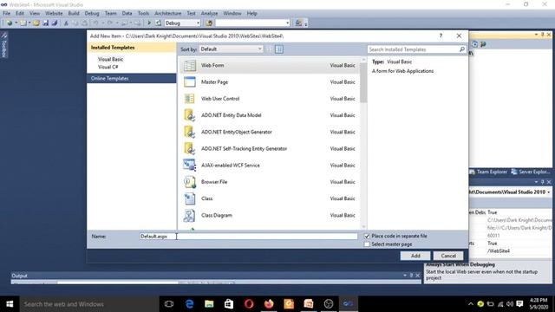Open the File menu
This screenshot has height=312, width=555.
[x=6, y=14]
